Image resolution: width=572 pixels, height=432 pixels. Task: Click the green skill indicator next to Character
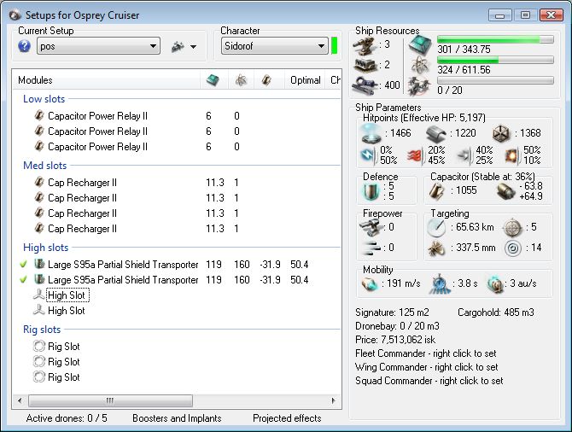coord(334,45)
